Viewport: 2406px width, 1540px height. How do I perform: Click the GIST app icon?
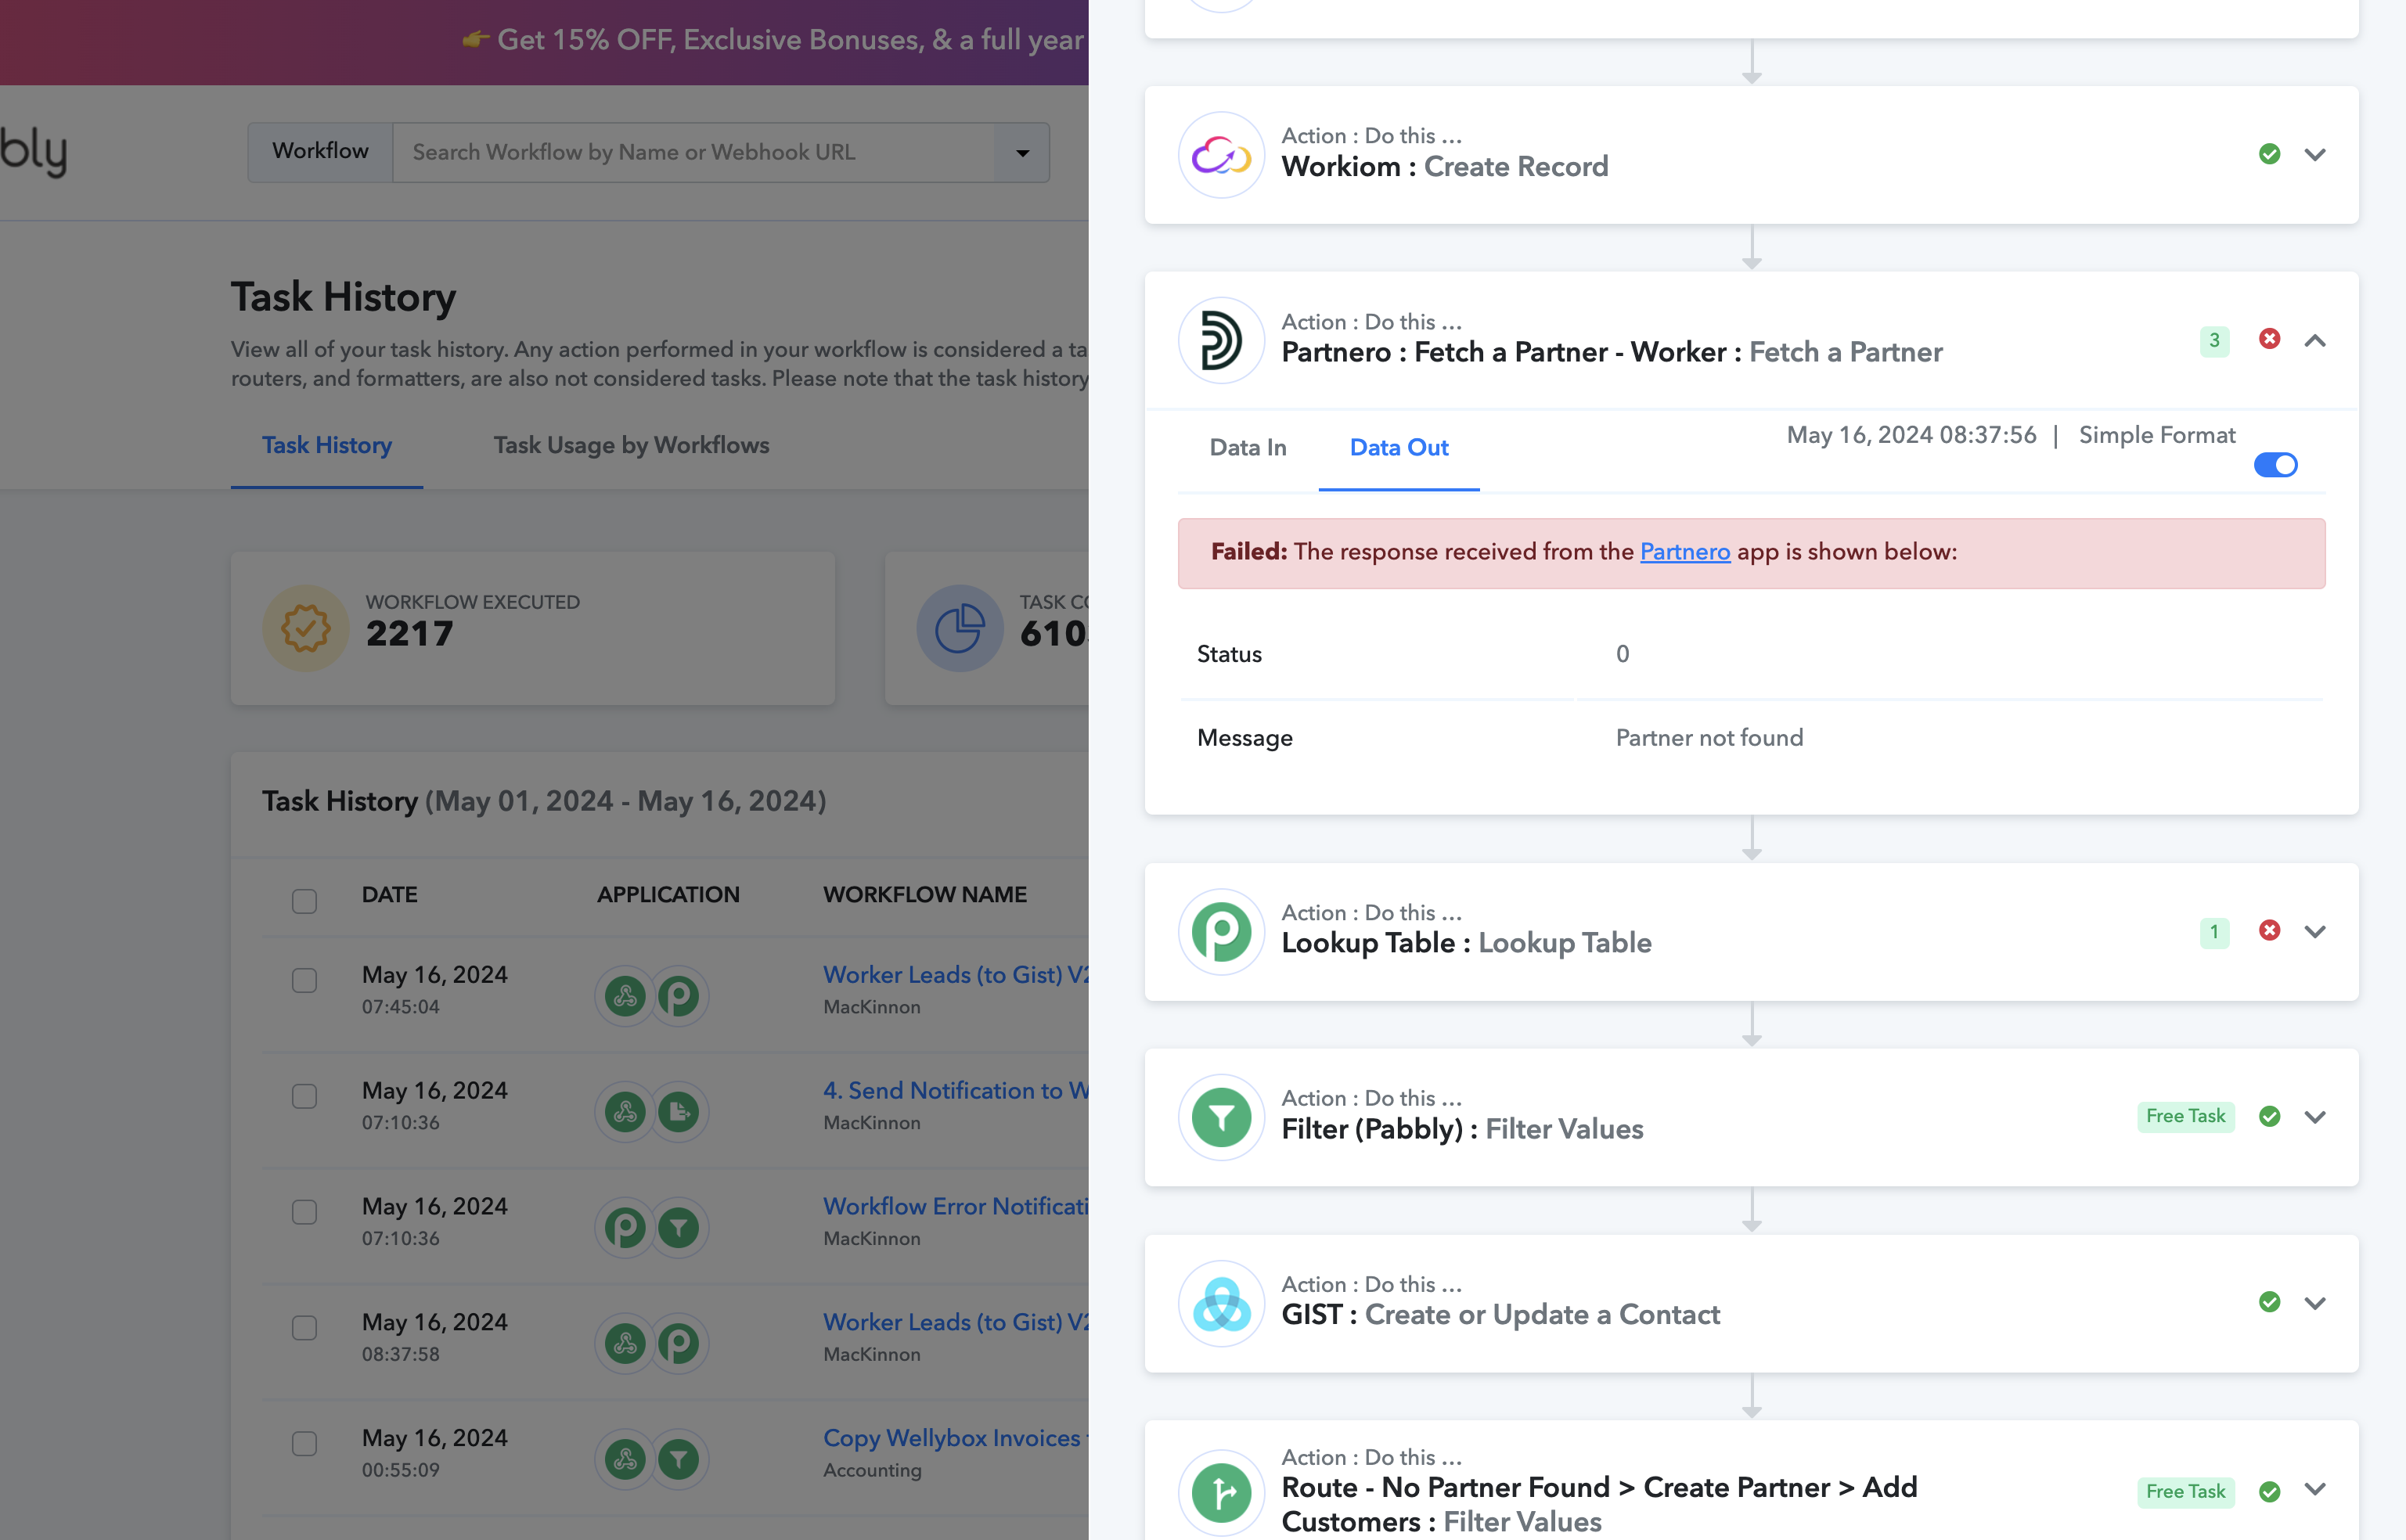[x=1221, y=1303]
